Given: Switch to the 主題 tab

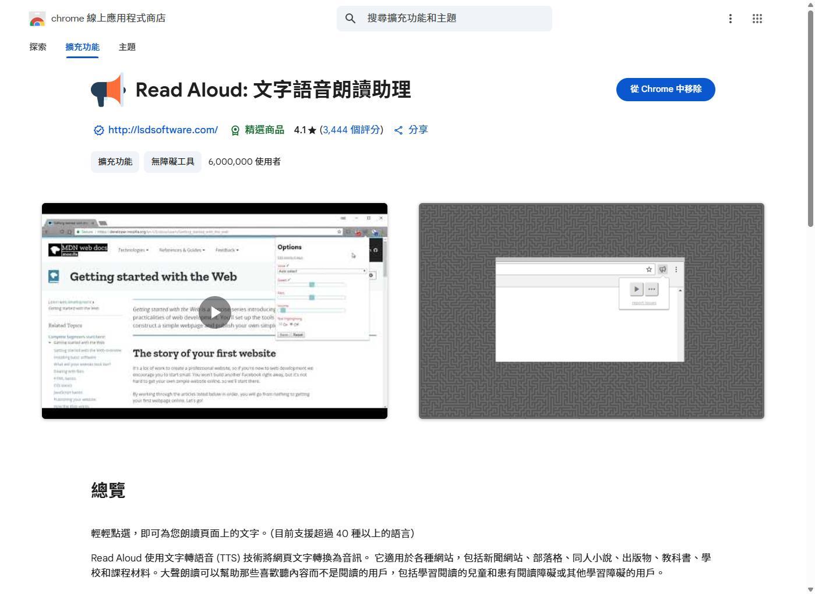Looking at the screenshot, I should [127, 47].
